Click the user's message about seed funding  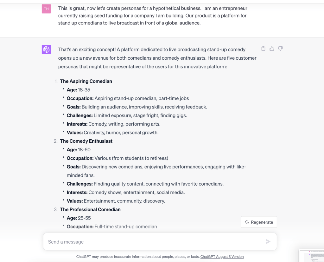point(153,16)
